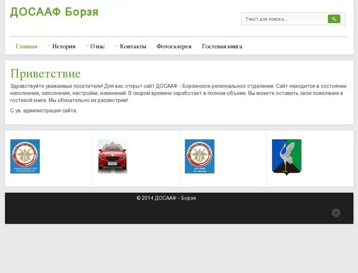Click the Приветствие heading
Viewport: 358px width, 273px height.
45,73
